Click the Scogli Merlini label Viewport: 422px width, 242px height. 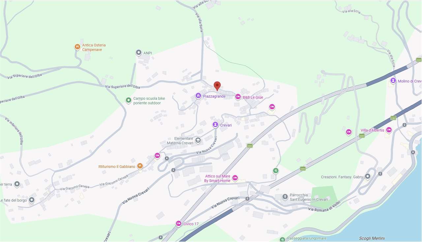(x=372, y=238)
